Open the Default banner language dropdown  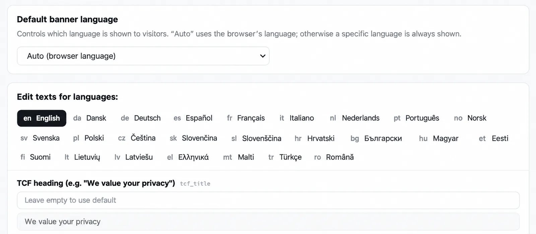coord(143,56)
